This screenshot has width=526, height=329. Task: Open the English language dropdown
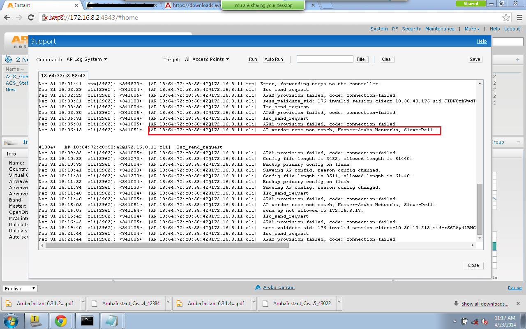(20, 289)
